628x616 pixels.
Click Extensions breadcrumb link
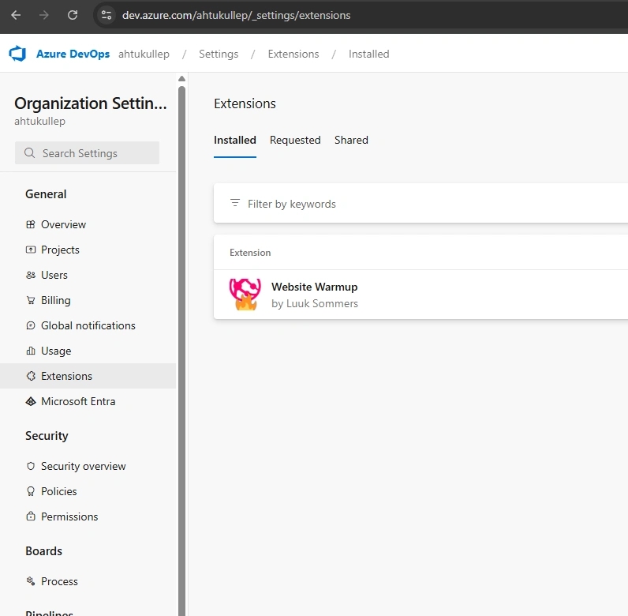click(293, 54)
